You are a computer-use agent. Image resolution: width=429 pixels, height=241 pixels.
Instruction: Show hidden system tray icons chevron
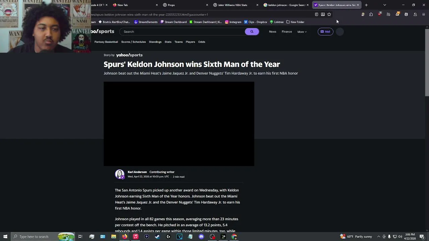[378, 237]
